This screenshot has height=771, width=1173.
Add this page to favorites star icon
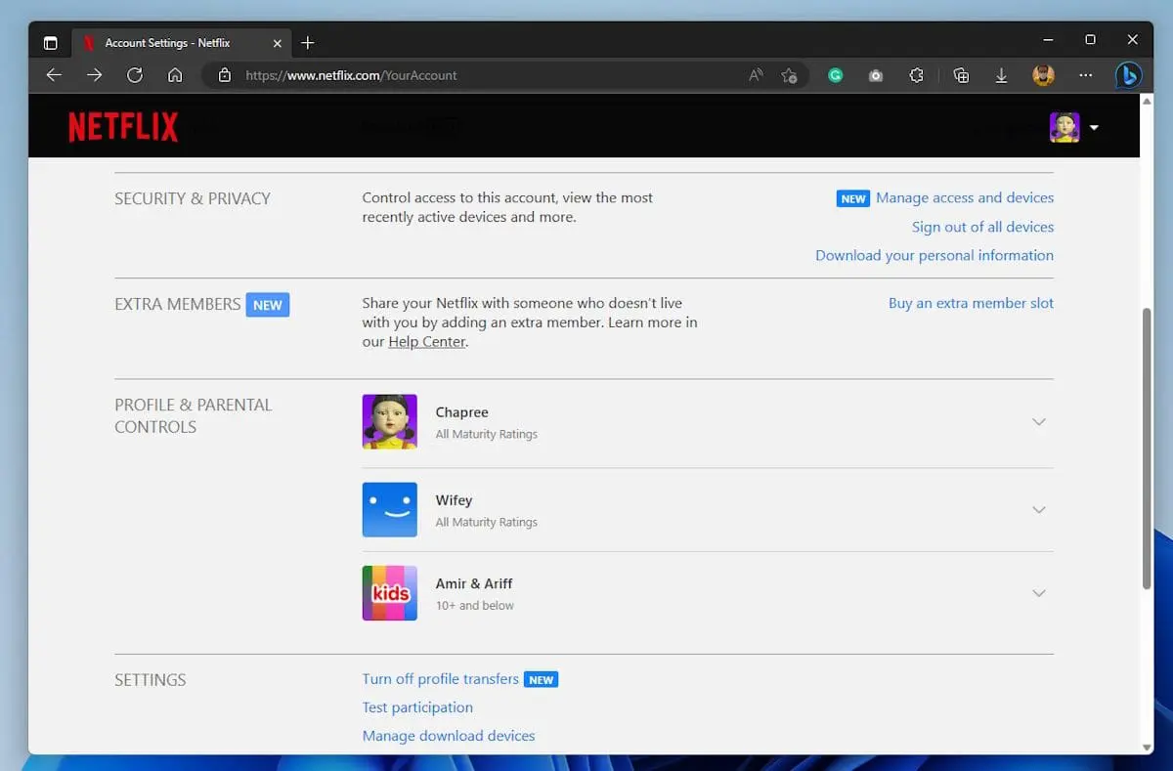(789, 75)
